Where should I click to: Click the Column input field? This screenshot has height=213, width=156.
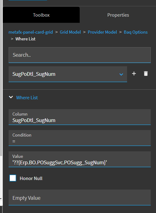(x=80, y=117)
